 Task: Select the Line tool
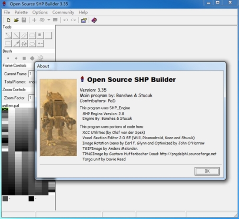point(16,35)
